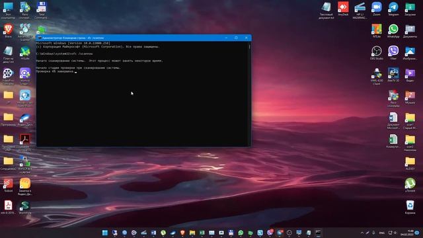This screenshot has height=238, width=423.
Task: Open the Word document desktop file
Action: click(393, 121)
